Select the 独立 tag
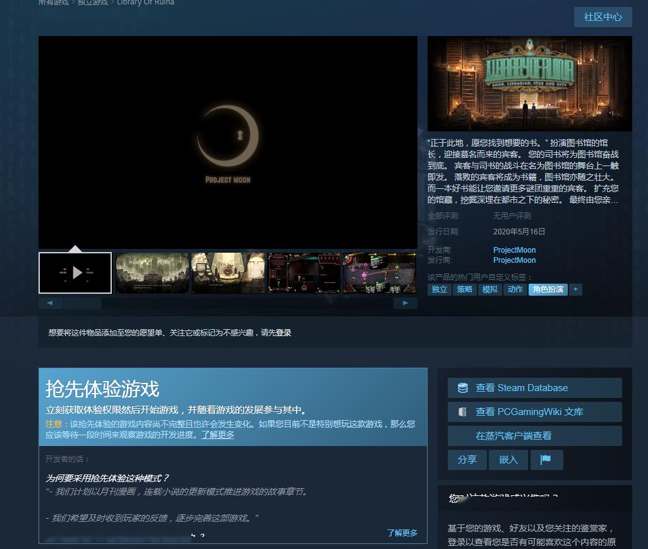This screenshot has width=648, height=549. (440, 289)
